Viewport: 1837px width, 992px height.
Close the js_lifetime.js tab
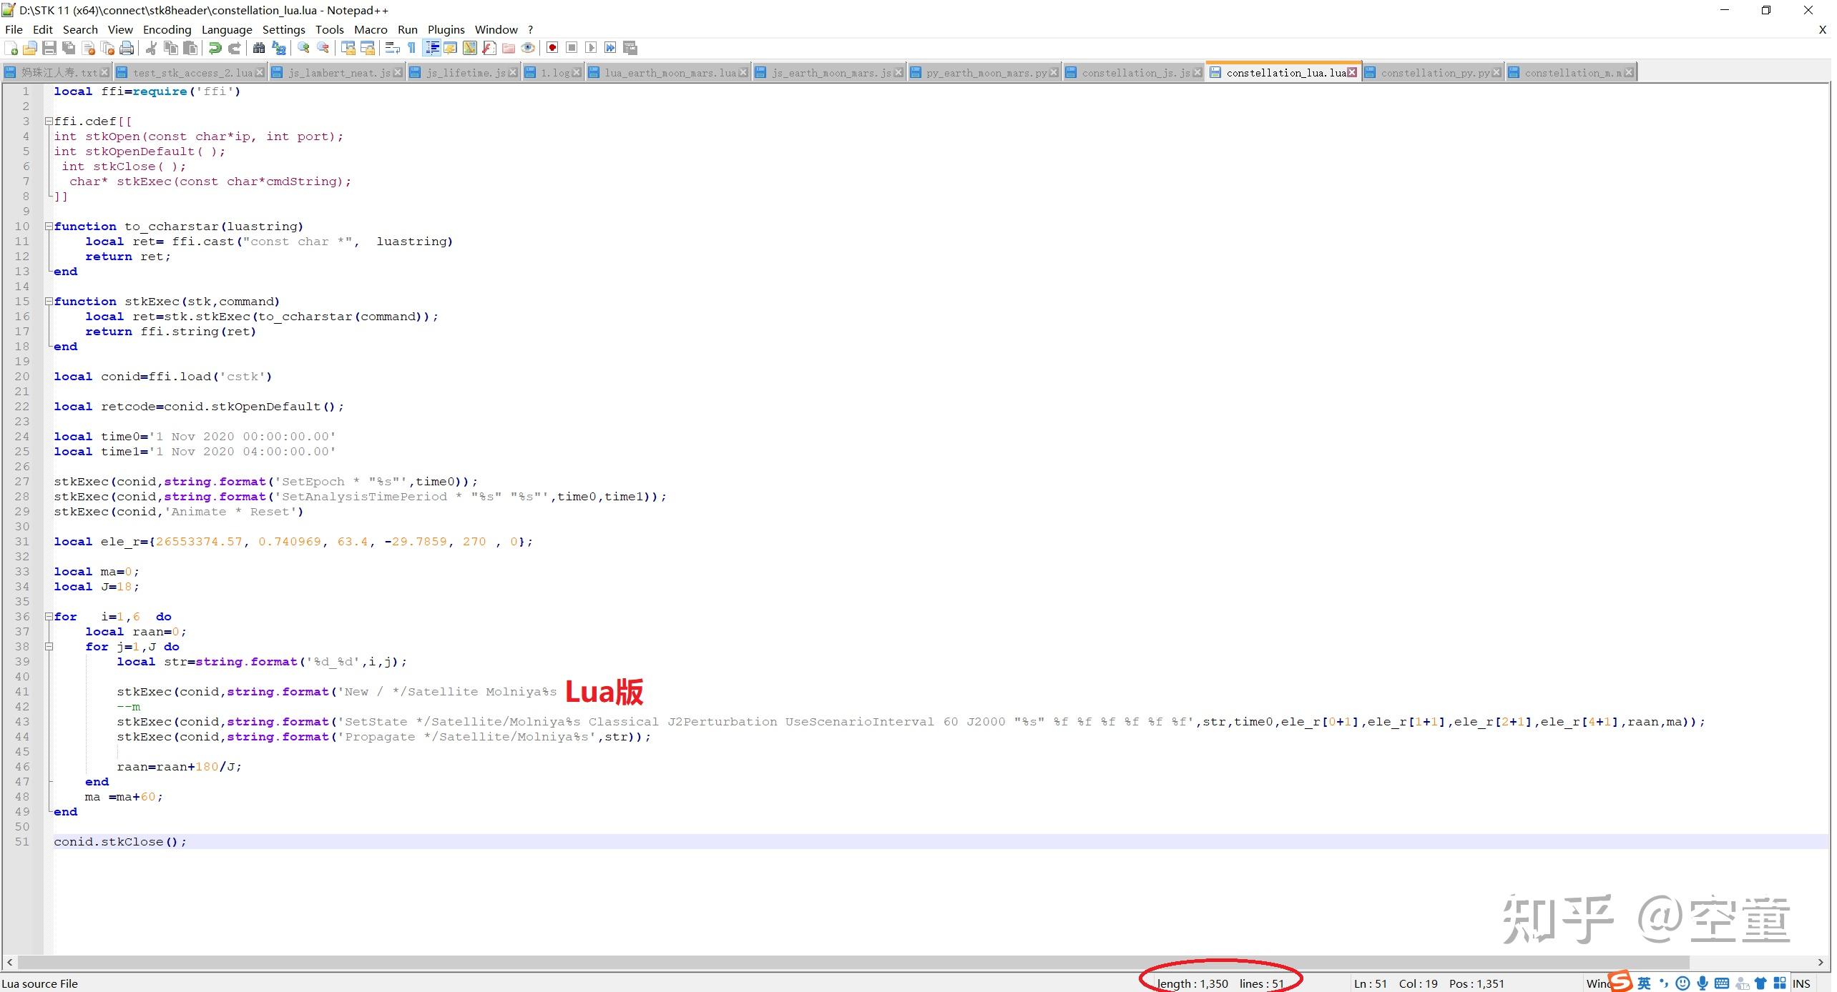(x=514, y=72)
